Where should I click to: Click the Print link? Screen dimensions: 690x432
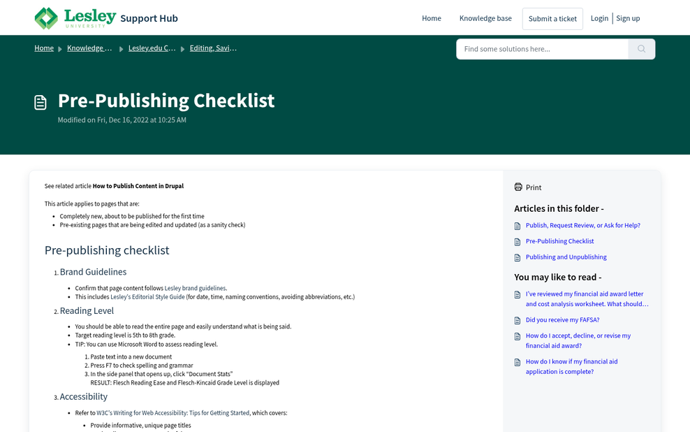coord(534,187)
